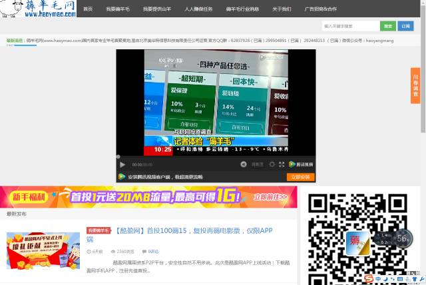The image size is (426, 285).
Task: Click the Sogou moon half-width icon
Action: 385,279
